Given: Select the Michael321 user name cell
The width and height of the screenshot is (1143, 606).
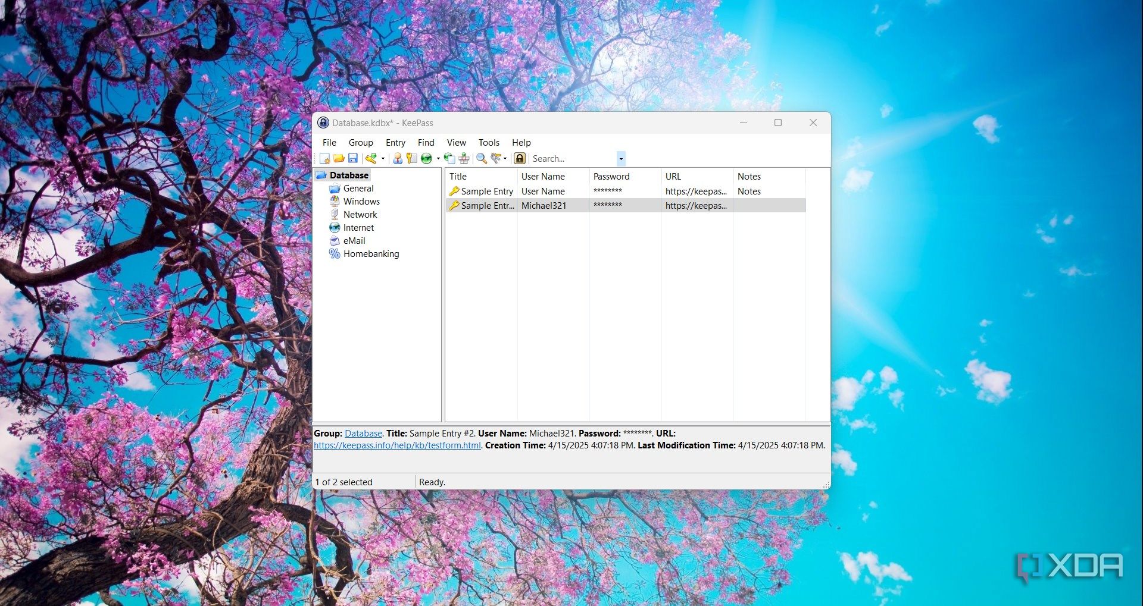Looking at the screenshot, I should (544, 206).
